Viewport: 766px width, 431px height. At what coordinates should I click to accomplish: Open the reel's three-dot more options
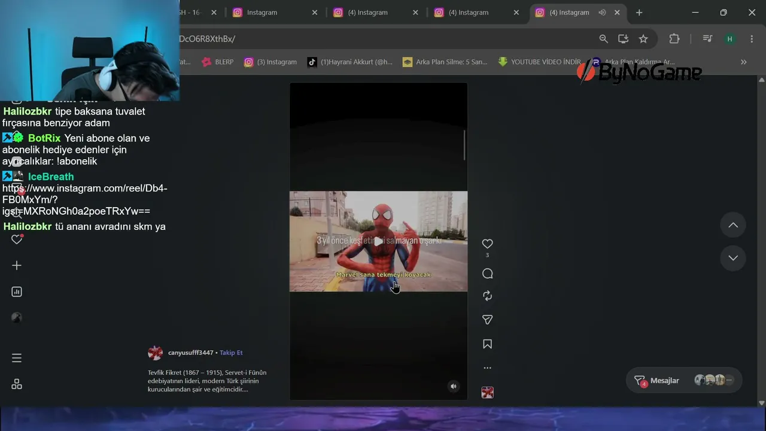point(487,368)
